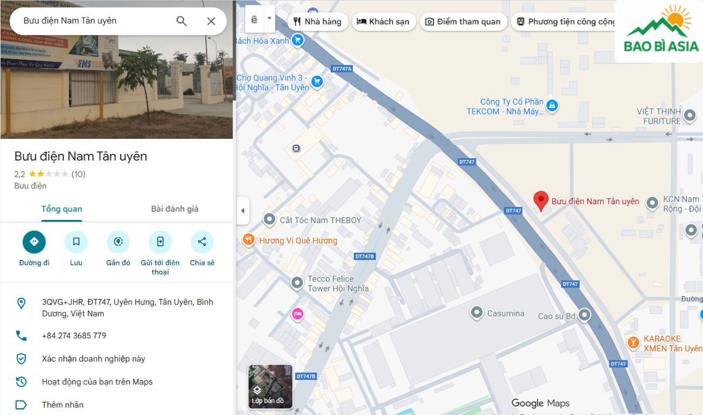Switch to the Bài đánh giá tab

coord(175,209)
